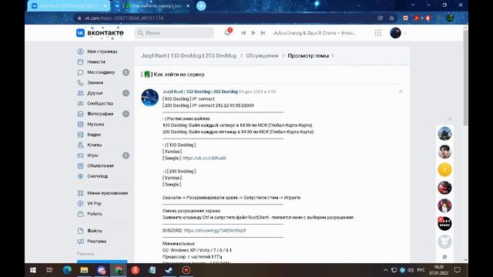Open the volume control in tray

point(411,270)
